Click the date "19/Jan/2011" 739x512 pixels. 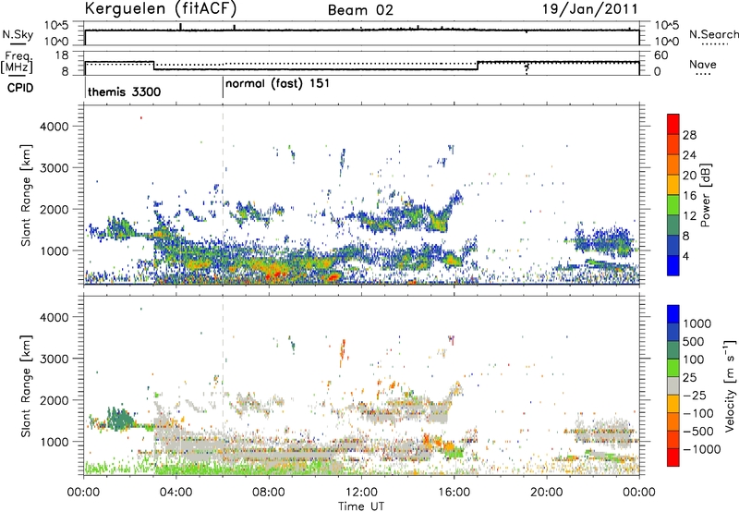[590, 8]
